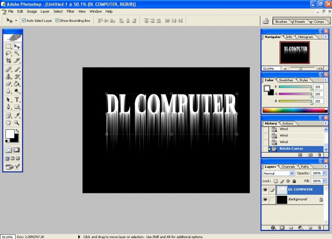Switch to the Swatches tab
The image size is (332, 239).
point(286,80)
